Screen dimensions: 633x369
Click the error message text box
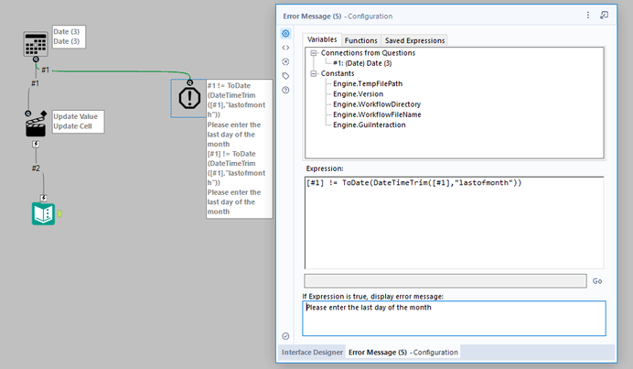454,318
